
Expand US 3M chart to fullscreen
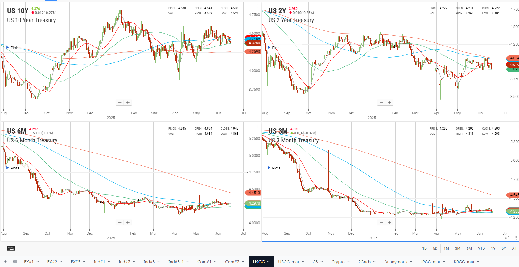(x=507, y=237)
